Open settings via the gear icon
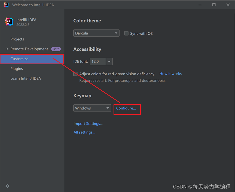Image resolution: width=235 pixels, height=192 pixels. pos(7,186)
